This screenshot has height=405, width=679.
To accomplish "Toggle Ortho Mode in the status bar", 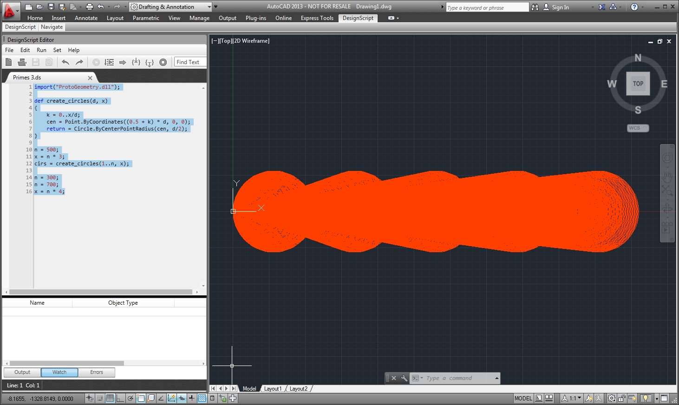I will click(x=120, y=398).
